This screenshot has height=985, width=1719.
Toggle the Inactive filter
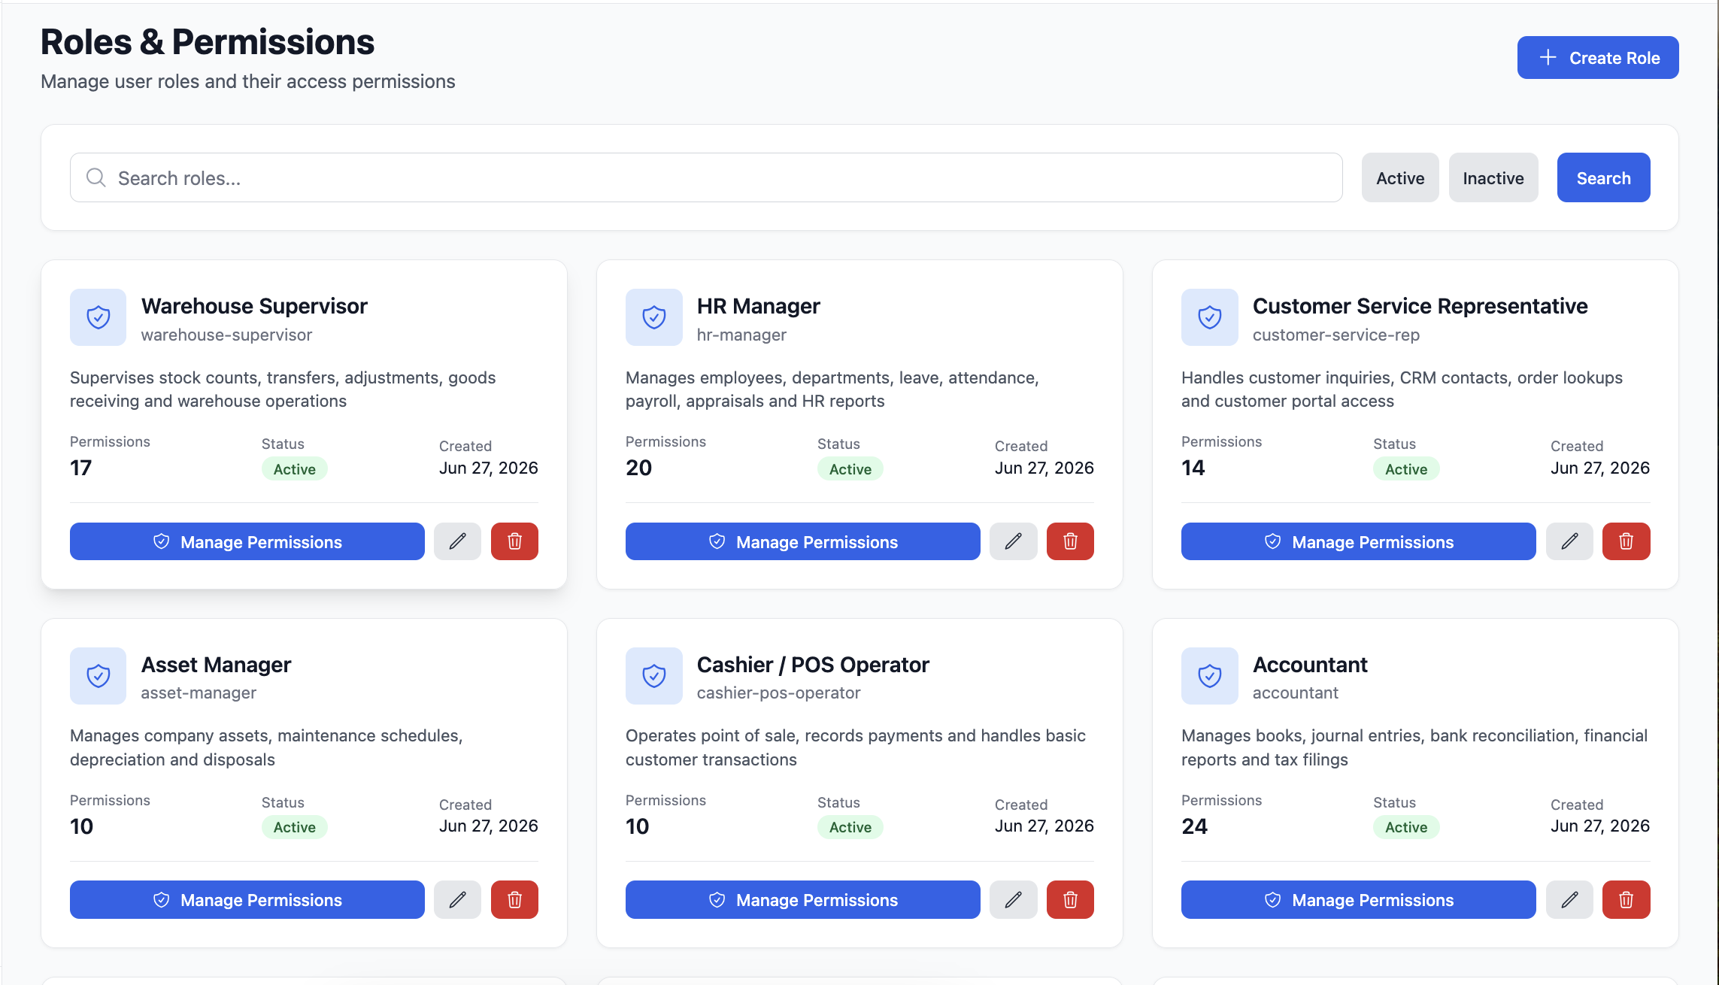(1493, 178)
